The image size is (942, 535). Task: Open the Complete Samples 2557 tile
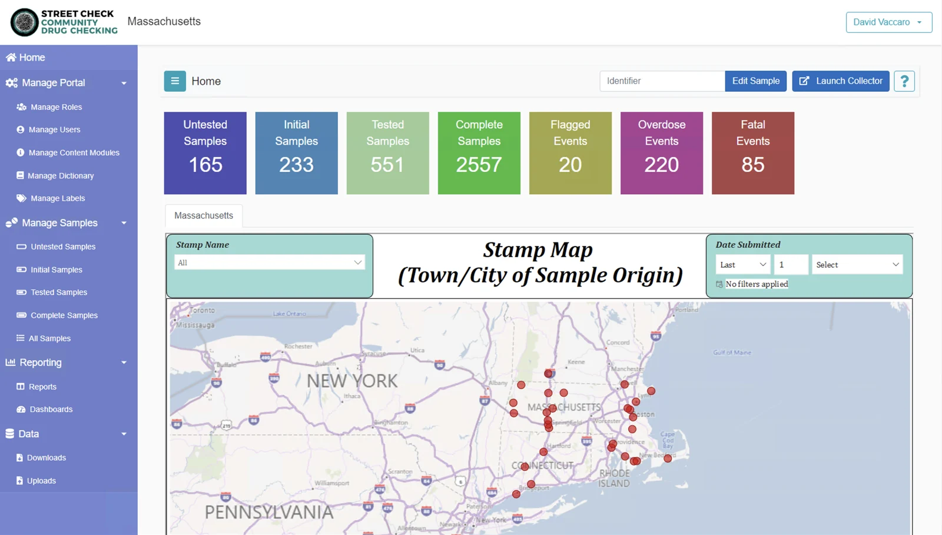pos(479,153)
